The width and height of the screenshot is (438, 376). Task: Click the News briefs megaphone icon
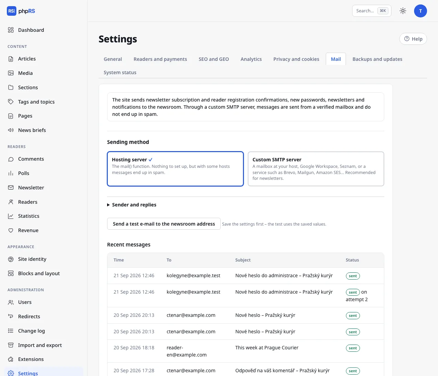11,130
